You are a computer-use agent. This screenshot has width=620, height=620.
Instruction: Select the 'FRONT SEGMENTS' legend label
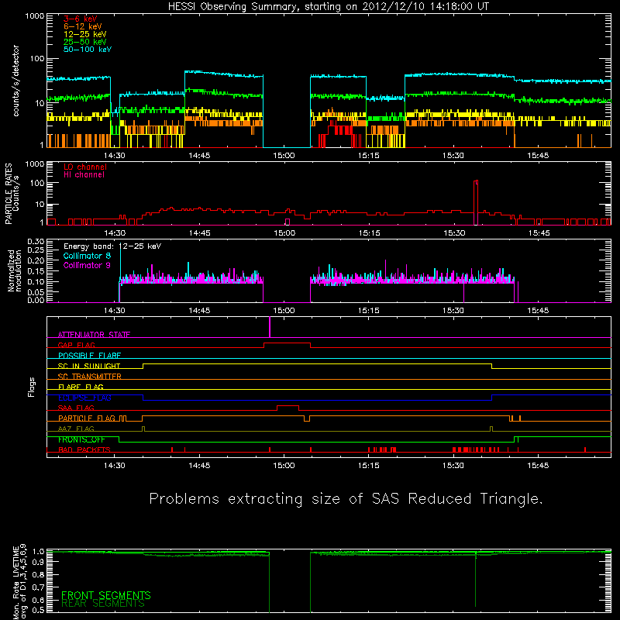(106, 595)
